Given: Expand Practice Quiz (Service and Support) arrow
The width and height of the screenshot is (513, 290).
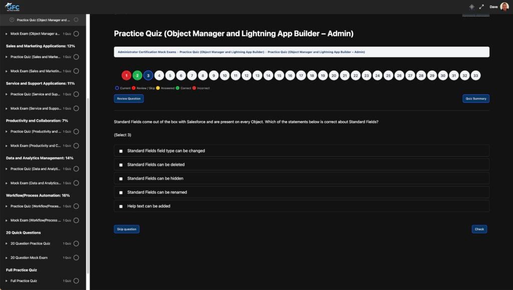Looking at the screenshot, I should coord(7,94).
